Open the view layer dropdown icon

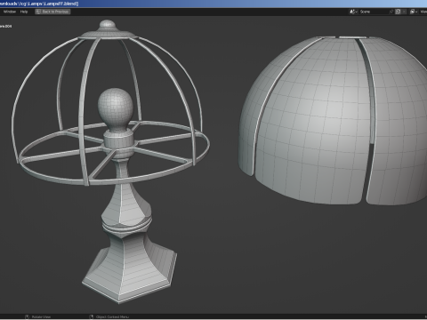[414, 12]
